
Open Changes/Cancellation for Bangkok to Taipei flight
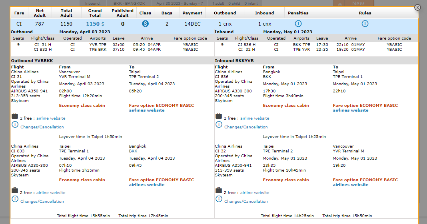pos(246,127)
